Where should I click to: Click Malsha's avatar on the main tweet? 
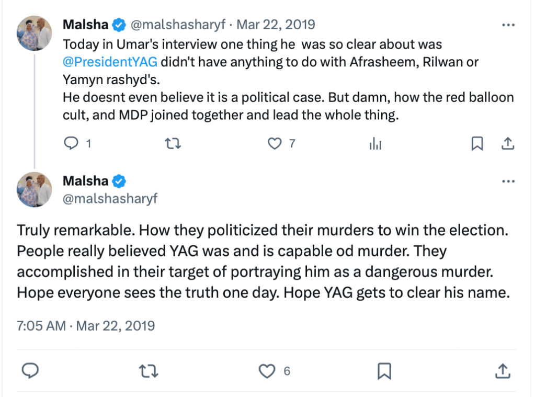coord(35,189)
